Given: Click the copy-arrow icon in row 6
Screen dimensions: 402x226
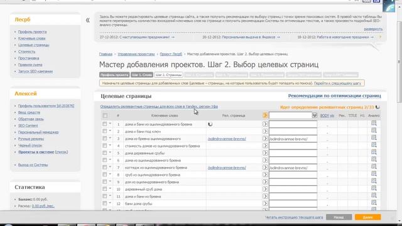Looking at the screenshot, I should 265,160.
